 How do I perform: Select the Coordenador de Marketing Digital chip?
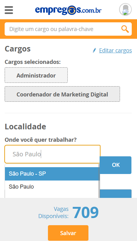(62, 94)
